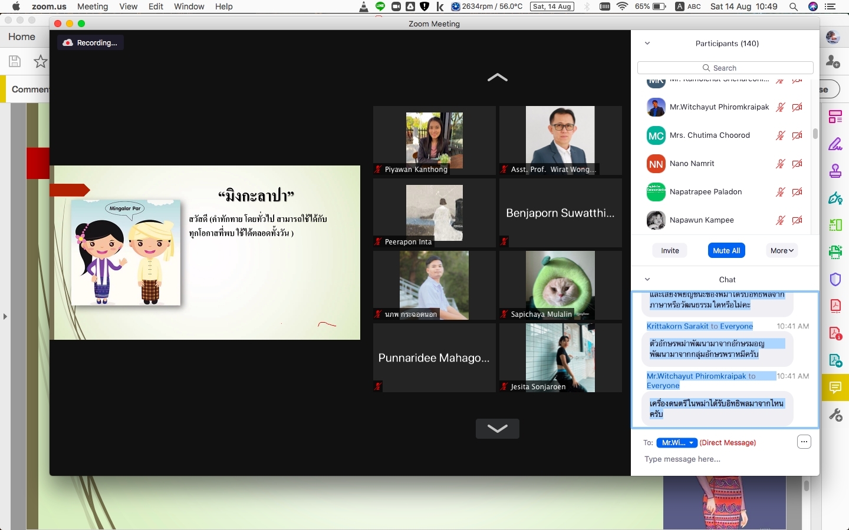Click the yellow comment icon in the right sidebar
This screenshot has height=530, width=849.
coord(835,387)
